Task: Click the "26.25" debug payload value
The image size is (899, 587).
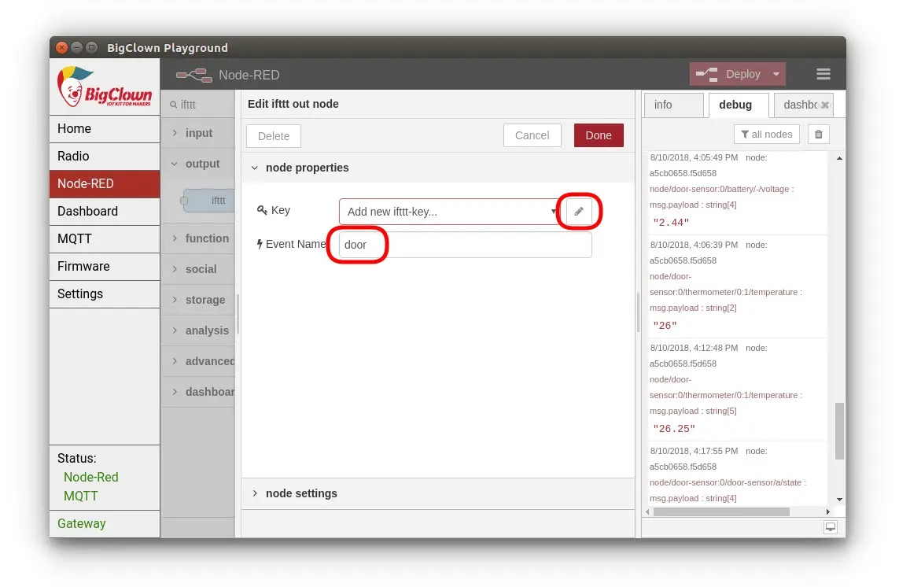Action: tap(674, 429)
